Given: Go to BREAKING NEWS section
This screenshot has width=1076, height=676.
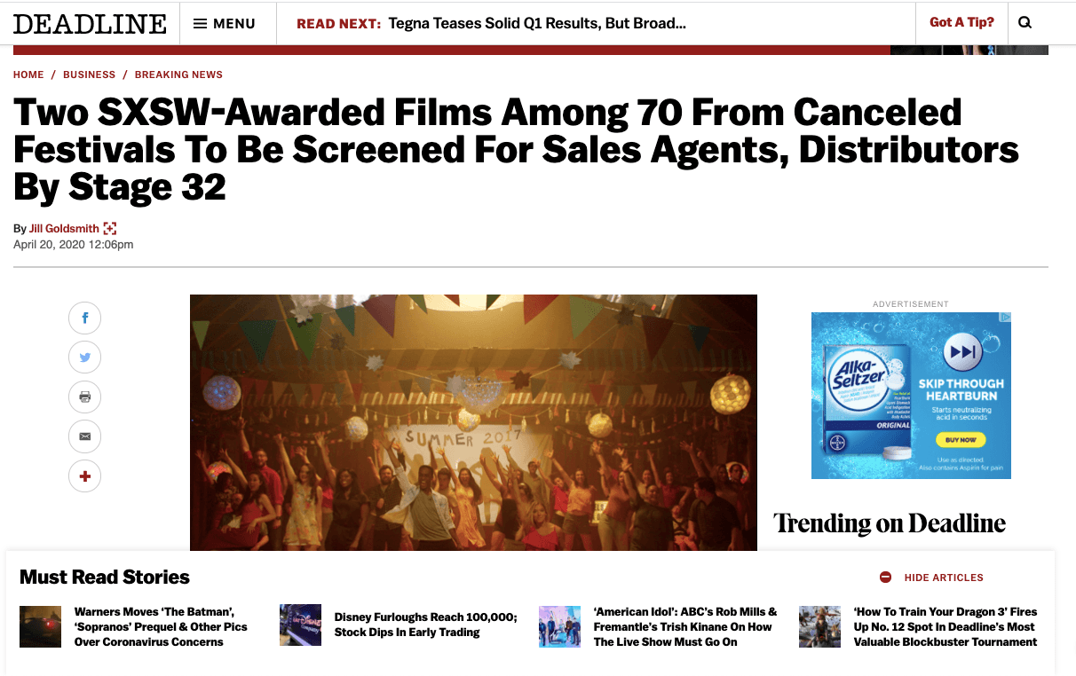Looking at the screenshot, I should (178, 75).
